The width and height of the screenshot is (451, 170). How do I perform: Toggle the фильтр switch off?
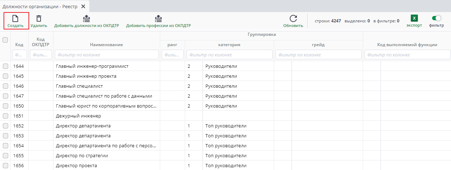tap(436, 18)
